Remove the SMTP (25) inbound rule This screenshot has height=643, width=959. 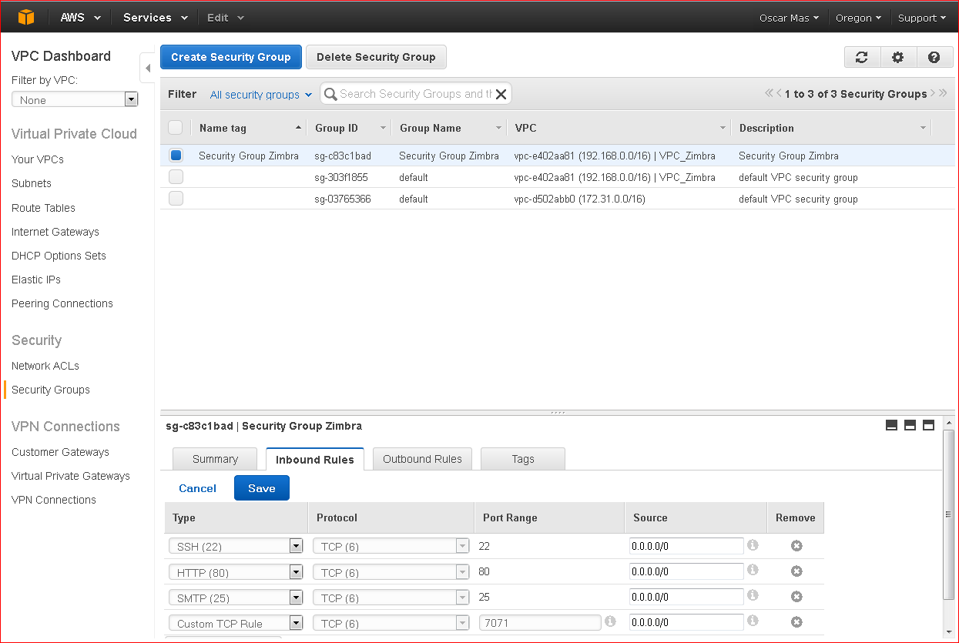click(796, 597)
